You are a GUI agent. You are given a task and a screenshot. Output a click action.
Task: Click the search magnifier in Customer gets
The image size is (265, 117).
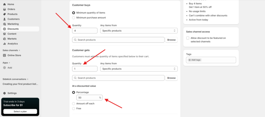75,78
